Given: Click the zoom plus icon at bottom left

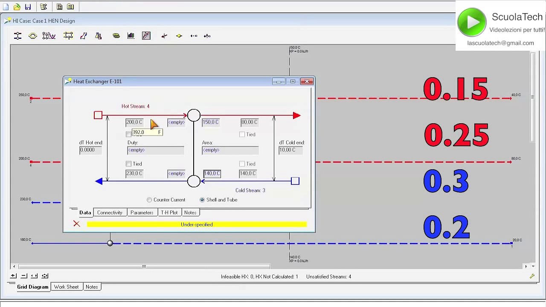Looking at the screenshot, I should click(x=13, y=276).
